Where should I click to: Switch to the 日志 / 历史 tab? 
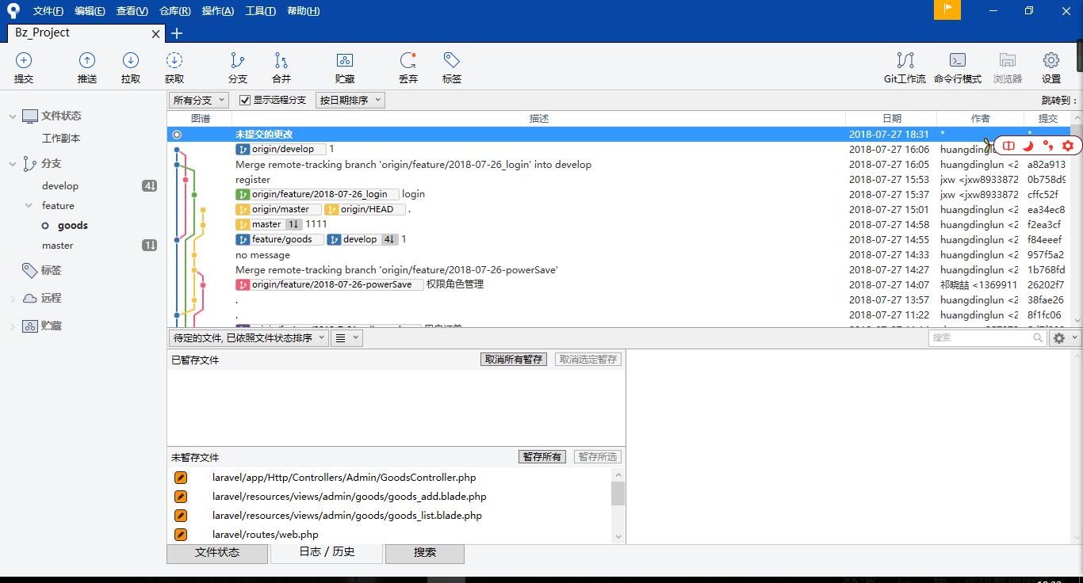326,553
